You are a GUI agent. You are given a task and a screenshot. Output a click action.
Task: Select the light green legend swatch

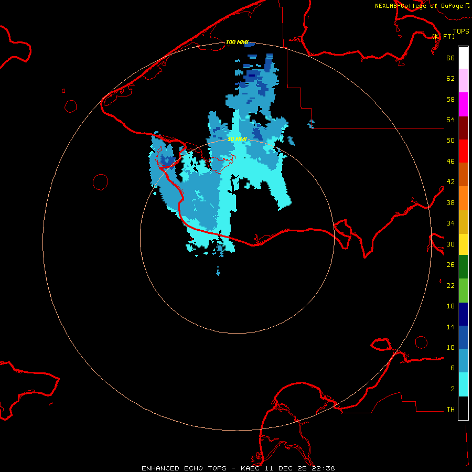(463, 291)
